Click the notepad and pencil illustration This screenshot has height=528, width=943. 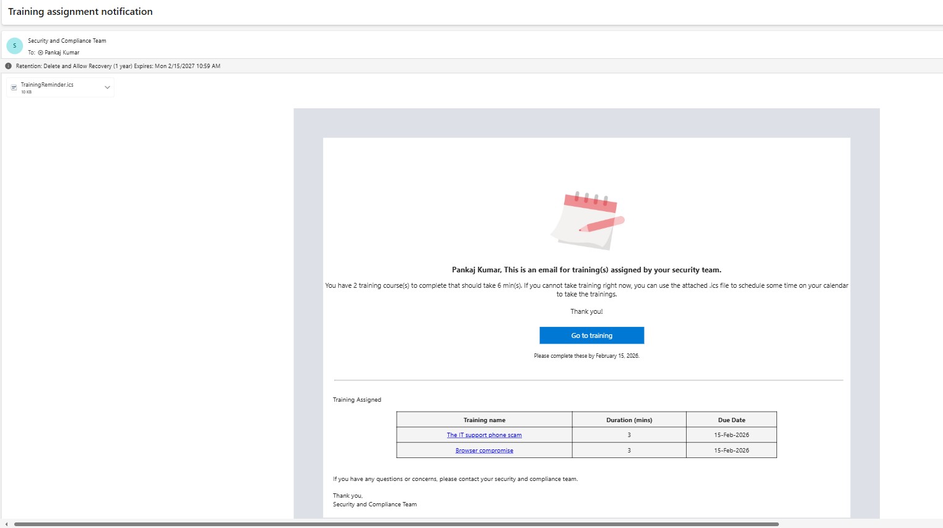pos(587,220)
